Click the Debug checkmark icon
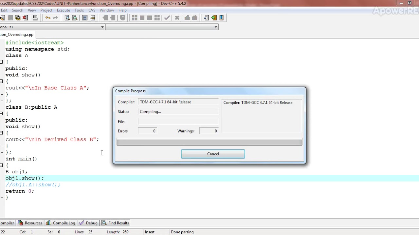This screenshot has width=419, height=235. (x=167, y=18)
